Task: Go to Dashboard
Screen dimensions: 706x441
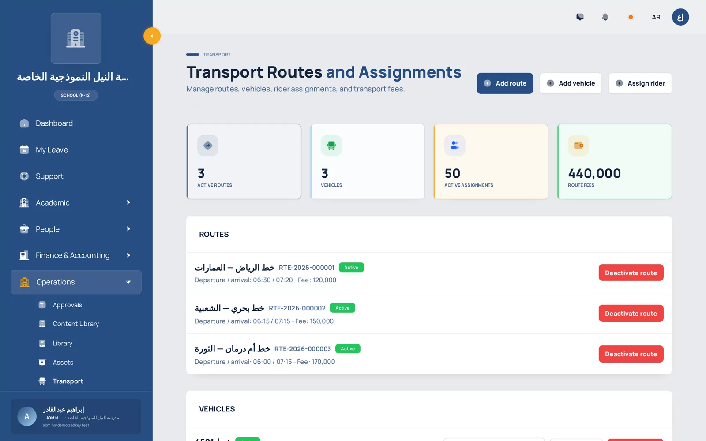Action: pos(76,123)
